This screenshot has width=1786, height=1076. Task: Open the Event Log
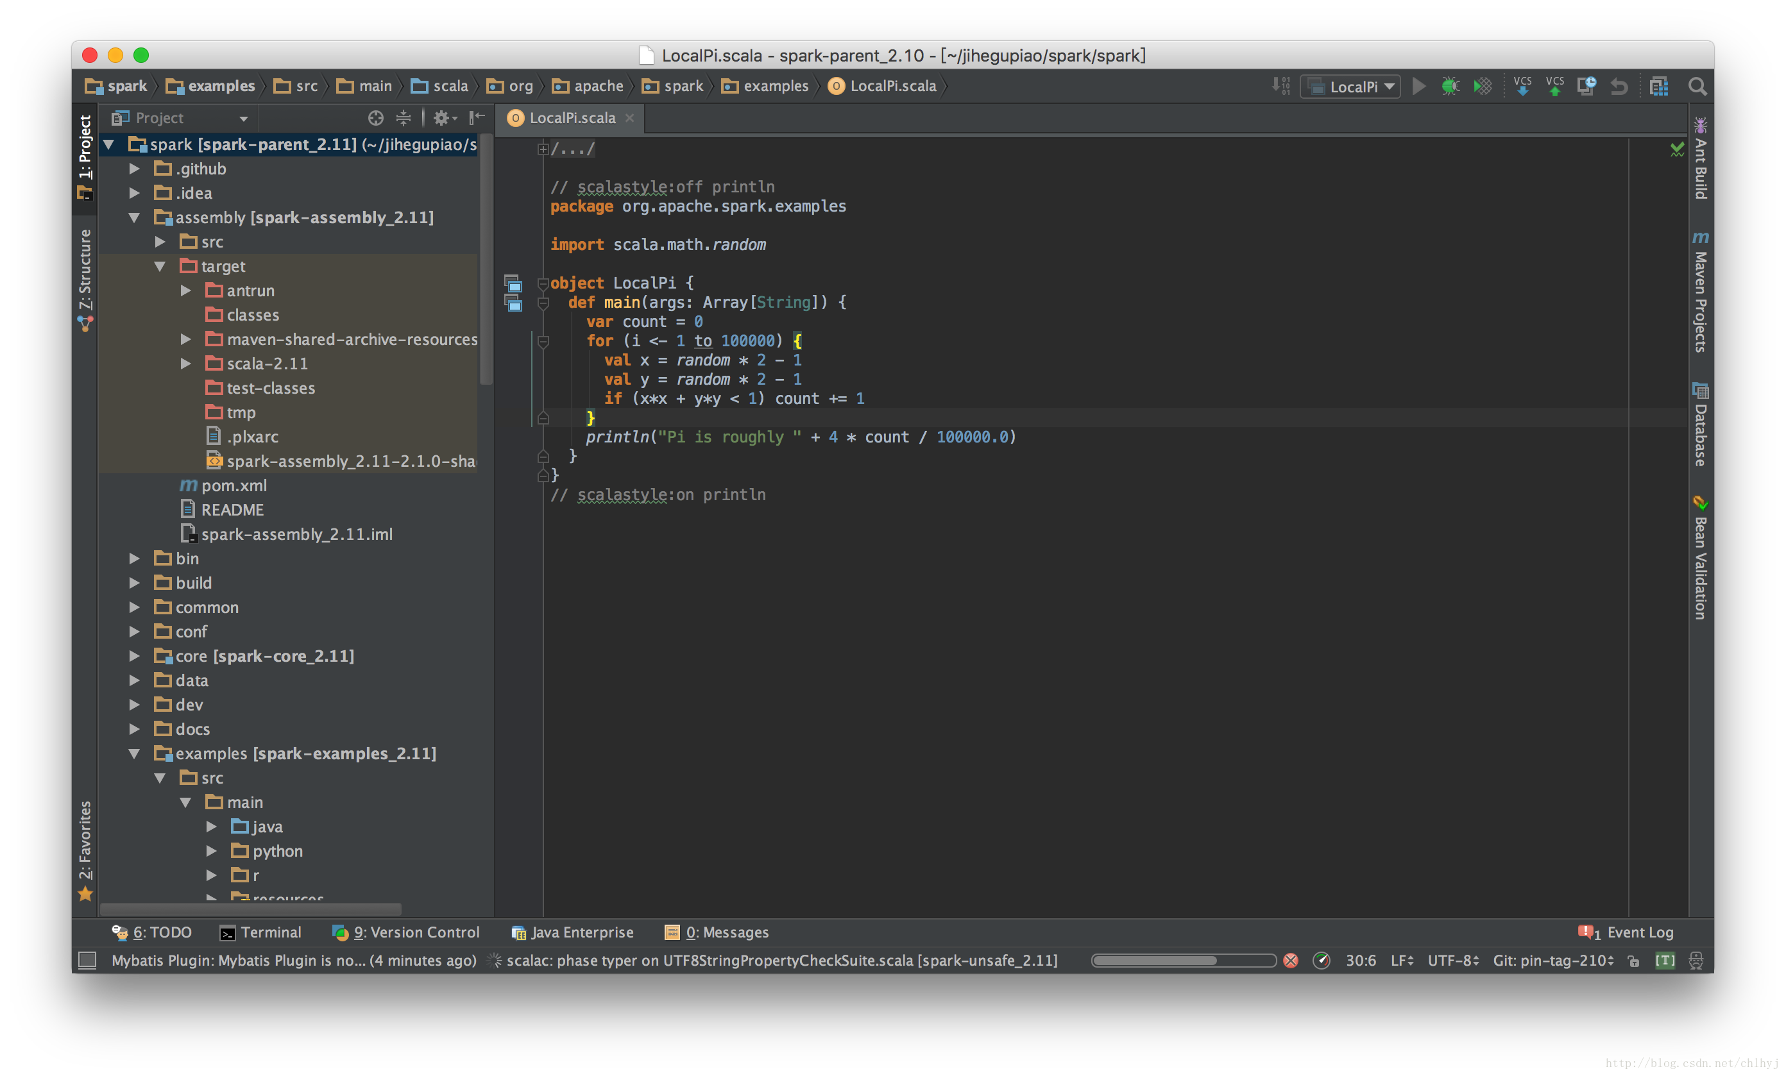point(1626,932)
